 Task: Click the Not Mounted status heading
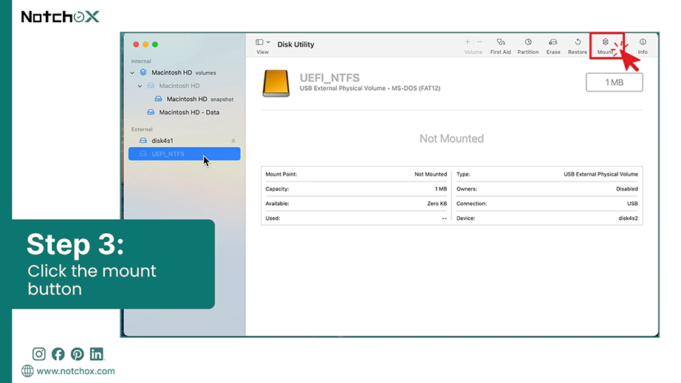click(452, 138)
